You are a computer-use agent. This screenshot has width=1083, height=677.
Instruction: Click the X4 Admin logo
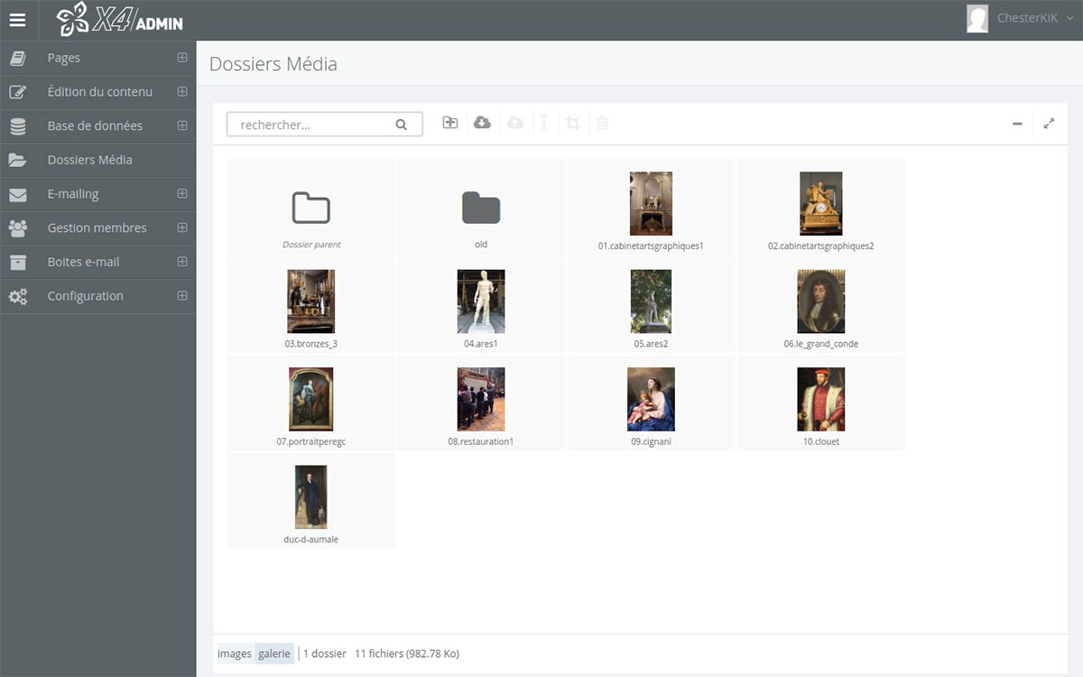[119, 18]
